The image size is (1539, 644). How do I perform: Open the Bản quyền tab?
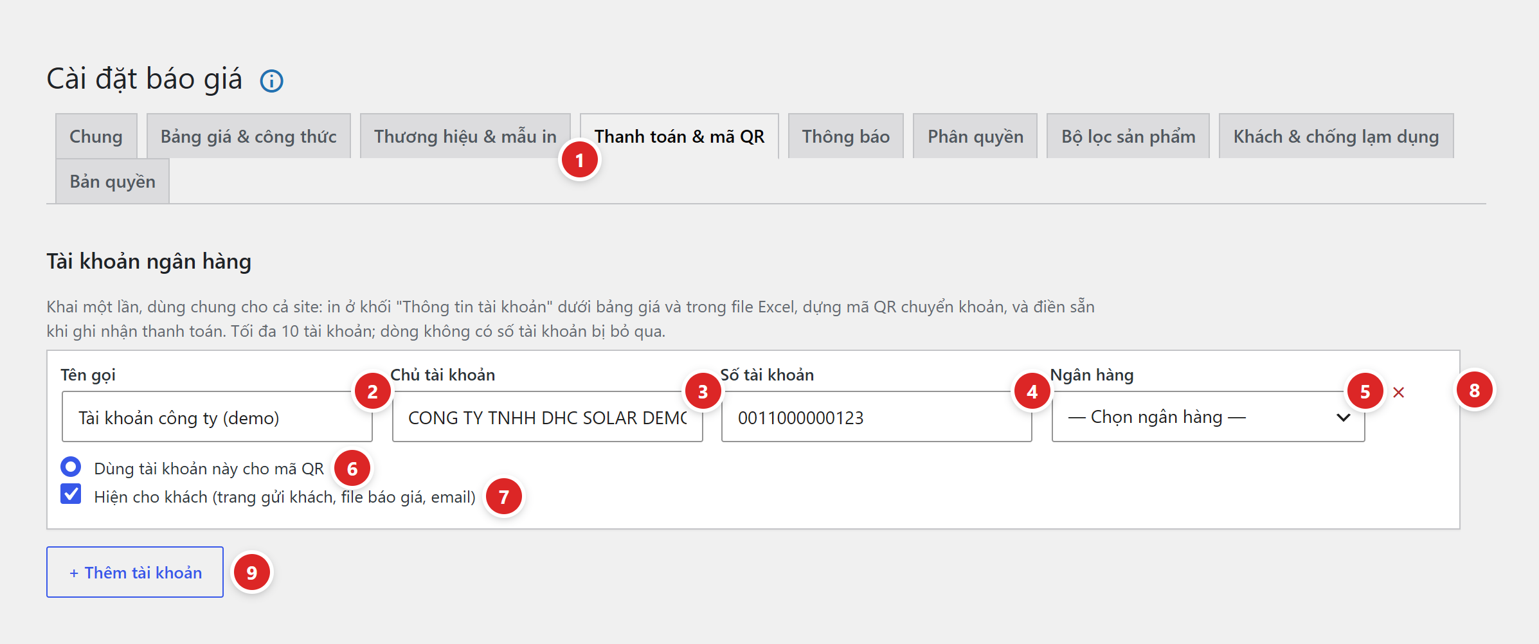click(x=113, y=181)
